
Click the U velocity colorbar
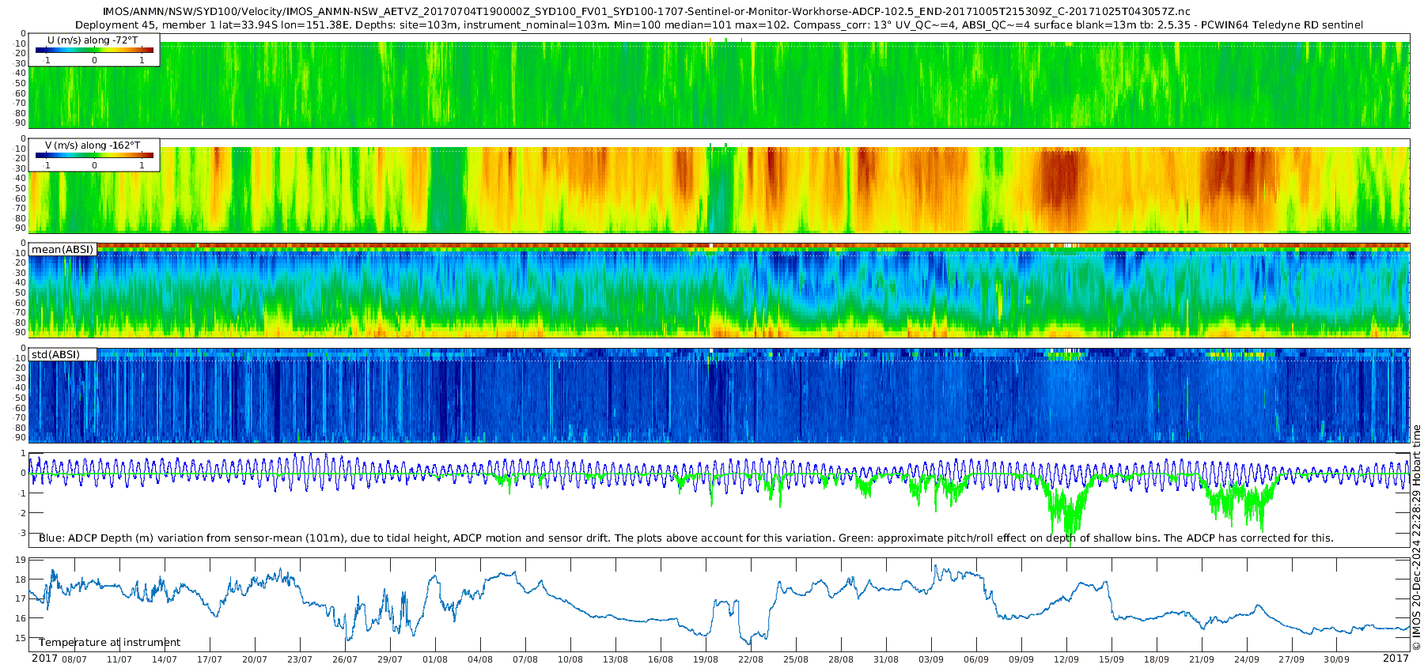tap(94, 51)
